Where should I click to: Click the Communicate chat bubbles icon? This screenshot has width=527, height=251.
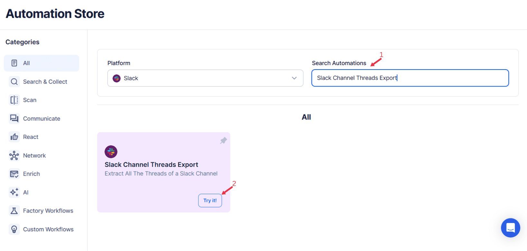[14, 119]
